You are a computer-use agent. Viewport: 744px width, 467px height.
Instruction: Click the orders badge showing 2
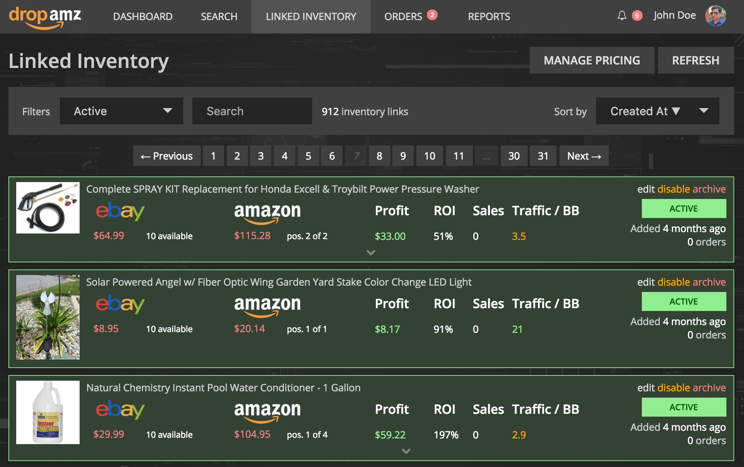pyautogui.click(x=432, y=15)
